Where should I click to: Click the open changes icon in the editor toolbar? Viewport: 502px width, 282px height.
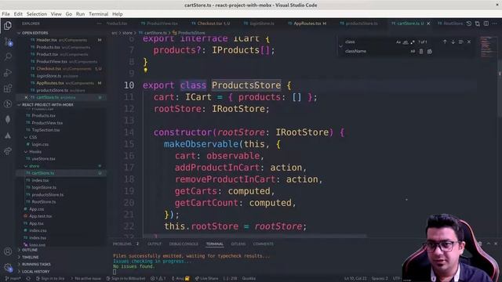[478, 23]
